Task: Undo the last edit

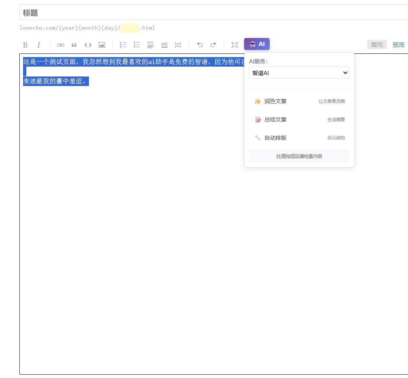Action: click(199, 45)
